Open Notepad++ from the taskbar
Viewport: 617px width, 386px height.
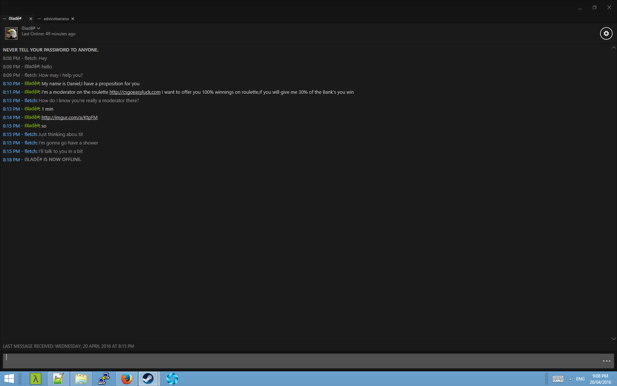tap(58, 379)
